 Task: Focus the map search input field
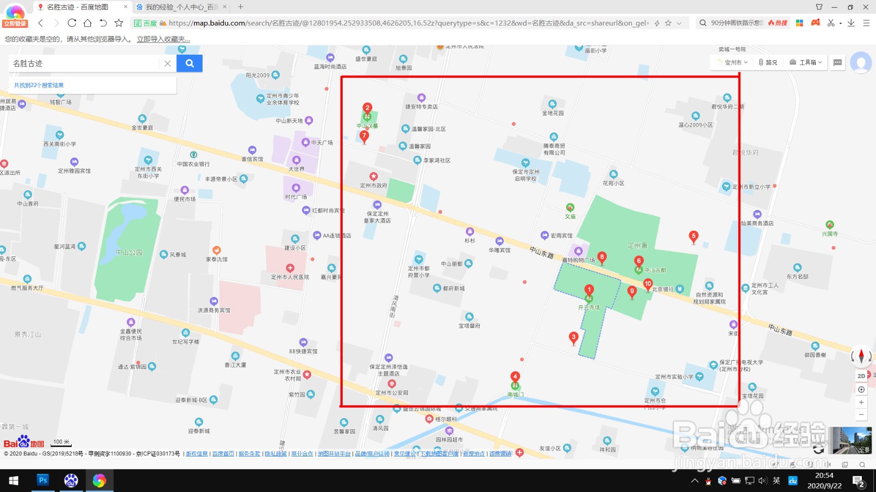pyautogui.click(x=85, y=63)
